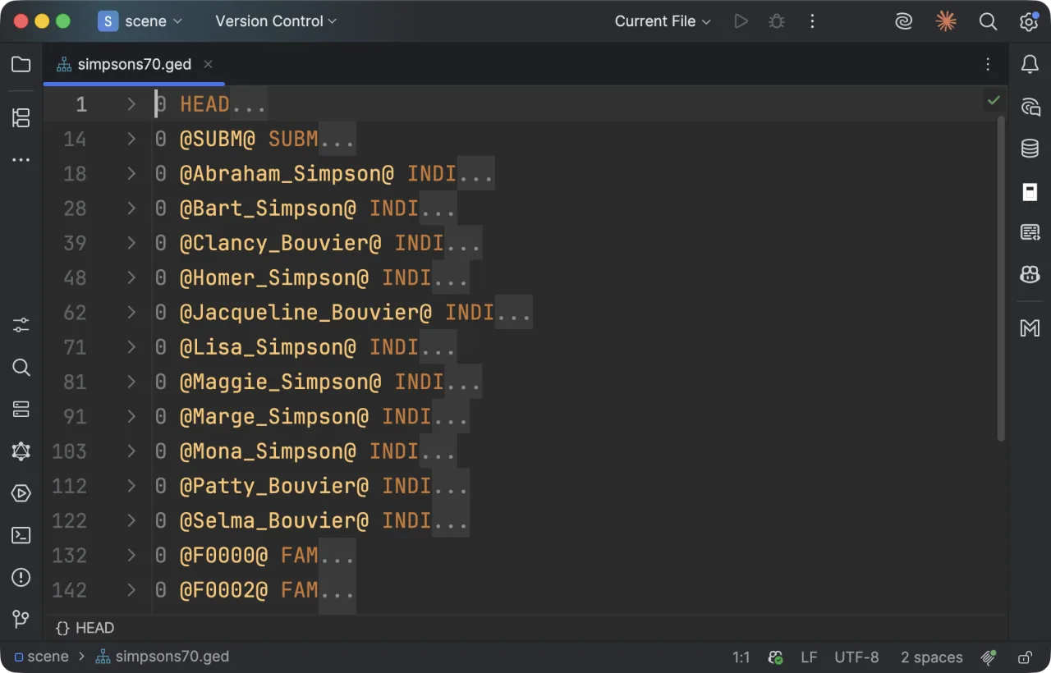1051x673 pixels.
Task: Click the folded ellipsis after @Jacqueline_Bouvier@ INDI
Action: pyautogui.click(x=514, y=313)
